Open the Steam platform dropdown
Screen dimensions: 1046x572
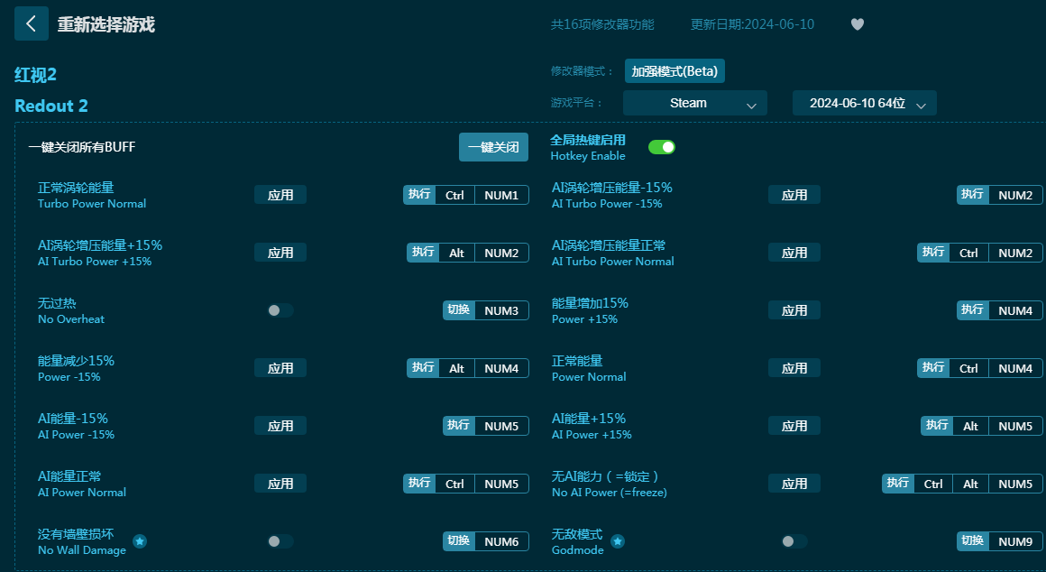point(694,103)
